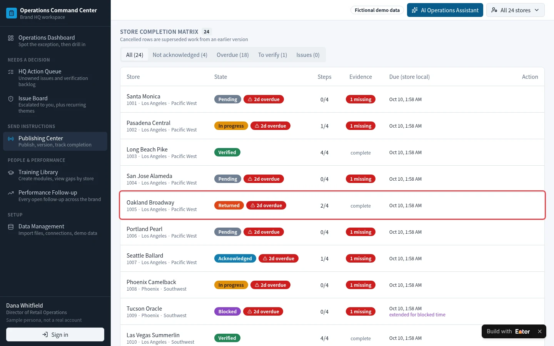554x346 pixels.
Task: Click the Returned status badge for Oakland Broadway
Action: pyautogui.click(x=229, y=206)
